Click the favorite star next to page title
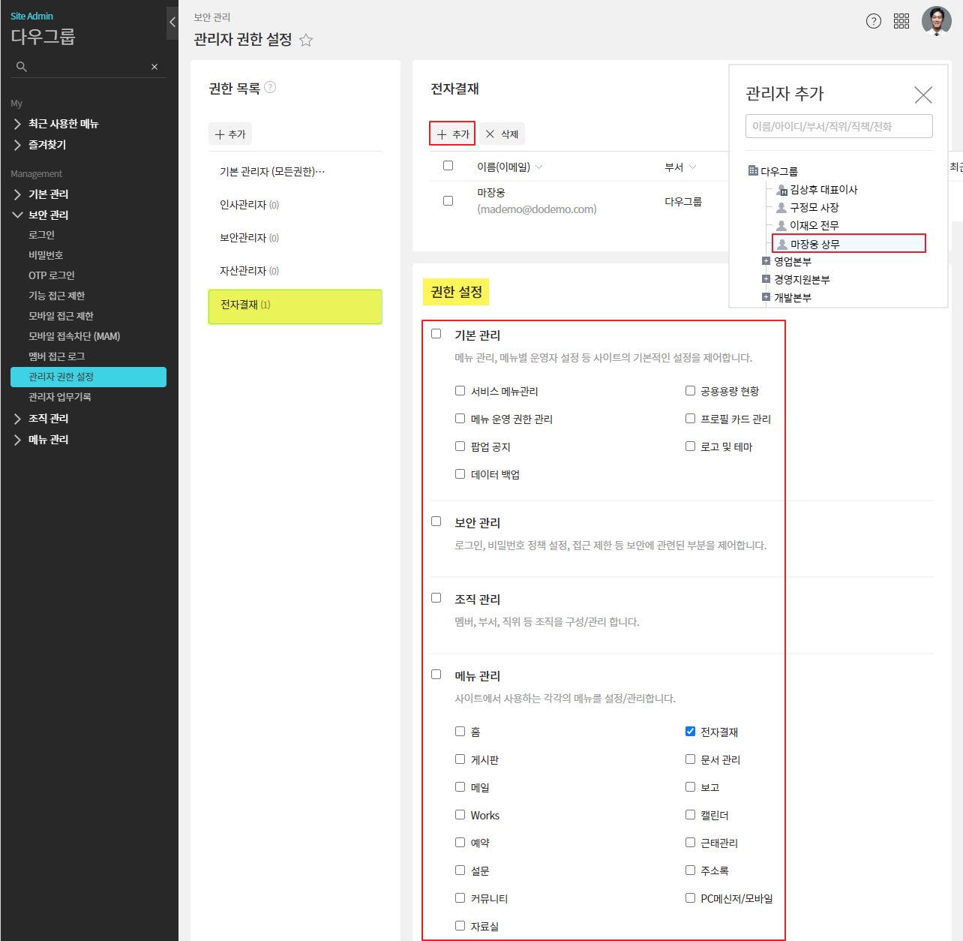This screenshot has height=941, width=963. (x=306, y=41)
